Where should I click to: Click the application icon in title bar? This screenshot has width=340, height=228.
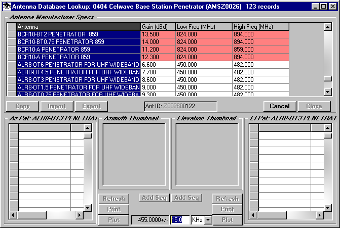[x=7, y=6]
